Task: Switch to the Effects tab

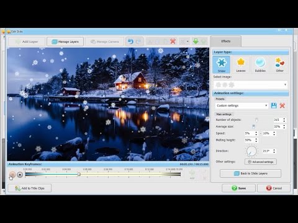Action: 226,41
